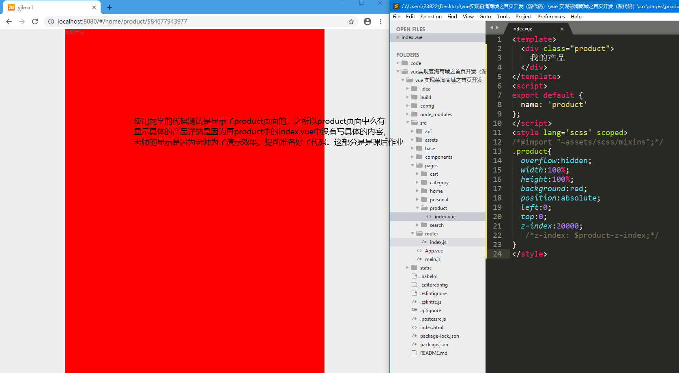Image resolution: width=679 pixels, height=373 pixels.
Task: Expand the static folder
Action: [408, 267]
